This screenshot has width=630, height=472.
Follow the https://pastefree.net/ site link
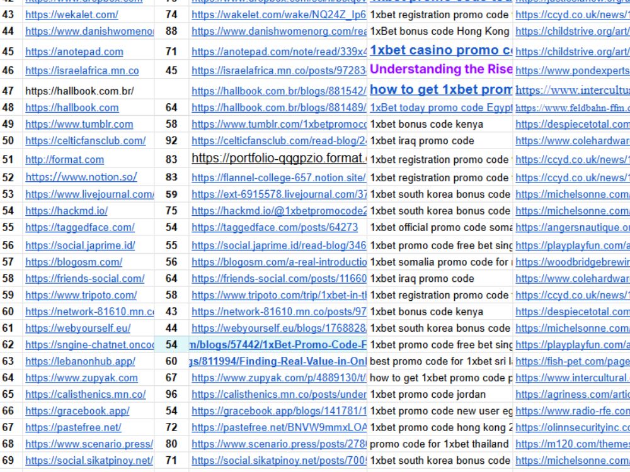pos(73,427)
